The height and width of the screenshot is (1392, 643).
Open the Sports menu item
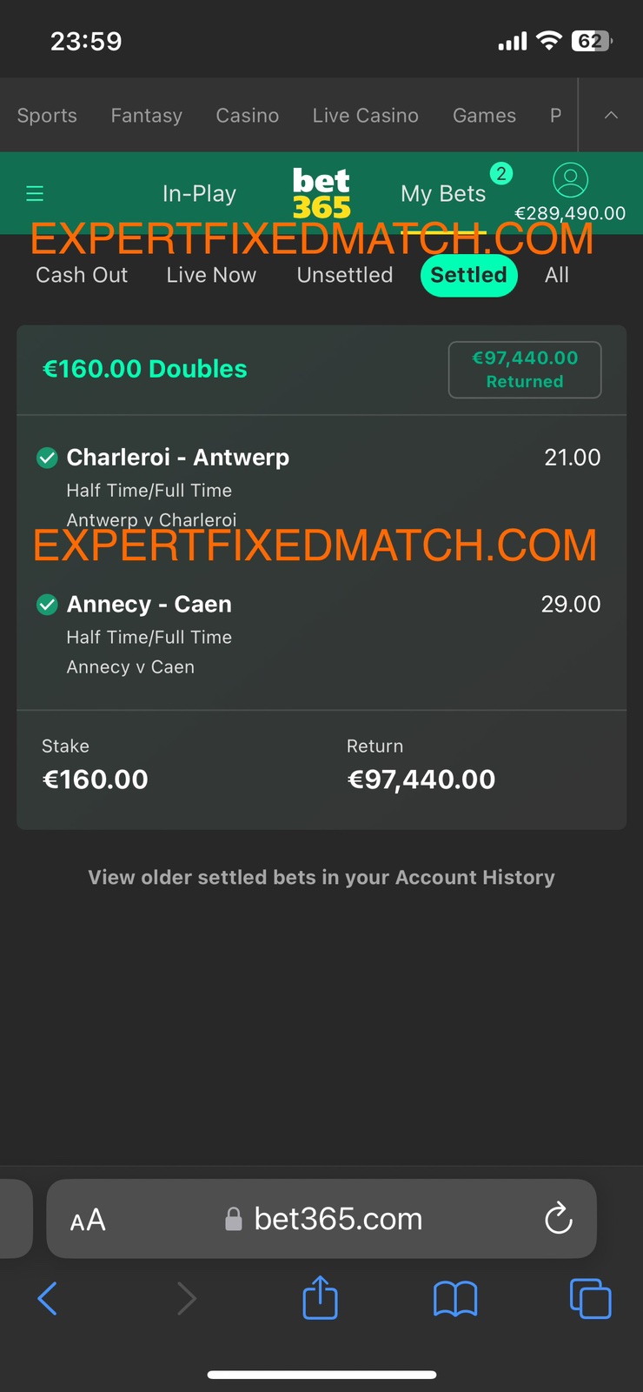(47, 116)
